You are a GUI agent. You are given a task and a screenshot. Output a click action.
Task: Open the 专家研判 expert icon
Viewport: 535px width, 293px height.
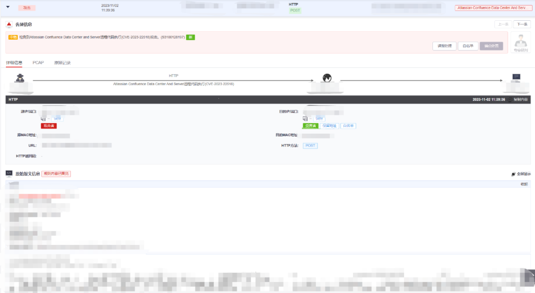[521, 42]
